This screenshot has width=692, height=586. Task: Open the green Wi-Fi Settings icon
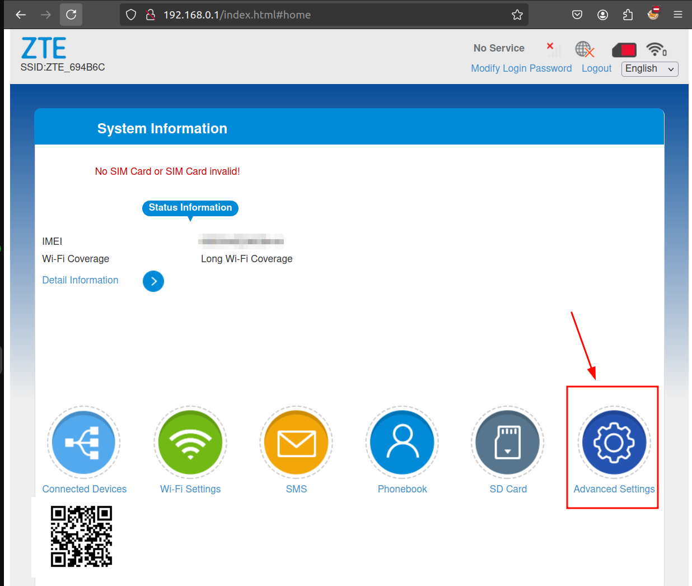pos(190,442)
